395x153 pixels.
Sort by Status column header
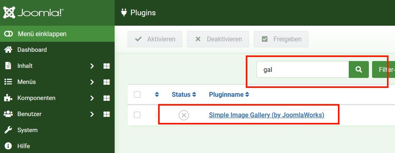(x=184, y=95)
